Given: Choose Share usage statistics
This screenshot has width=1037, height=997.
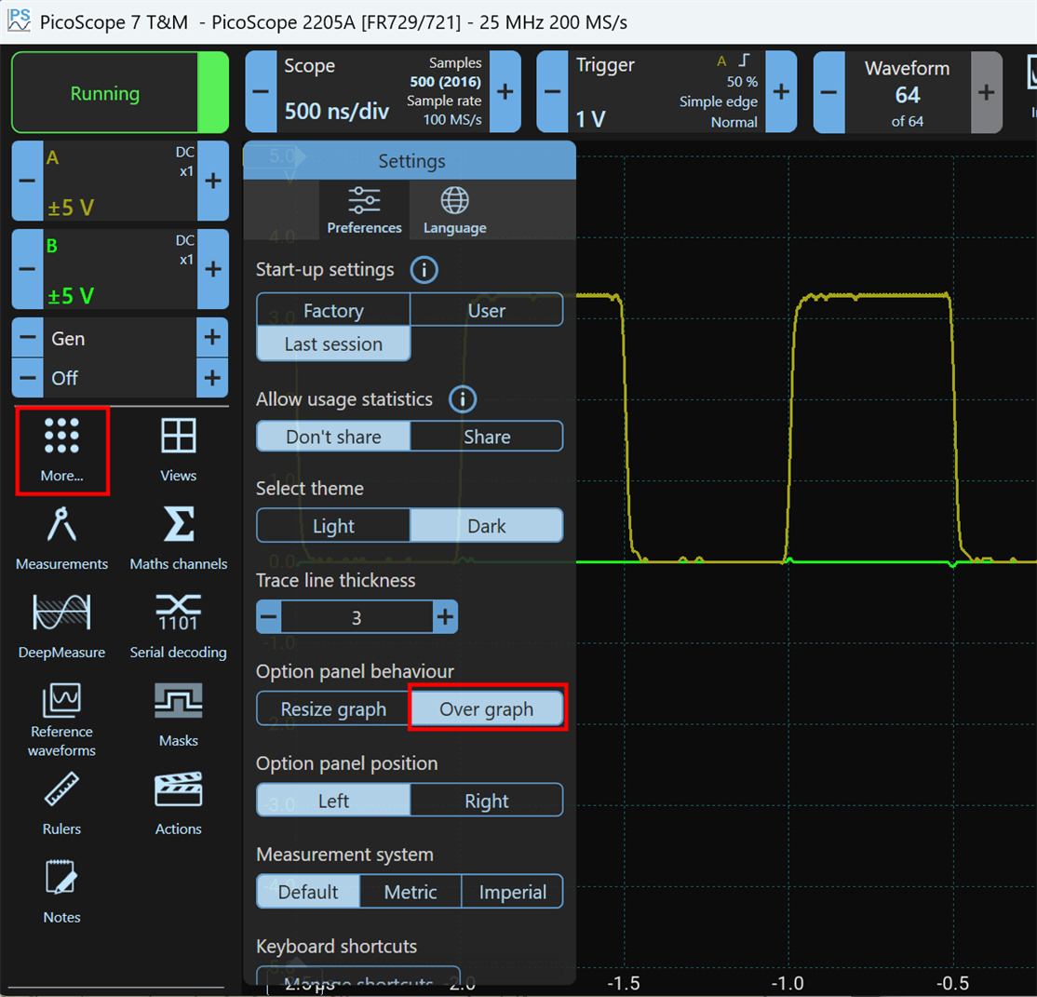Looking at the screenshot, I should click(x=487, y=437).
